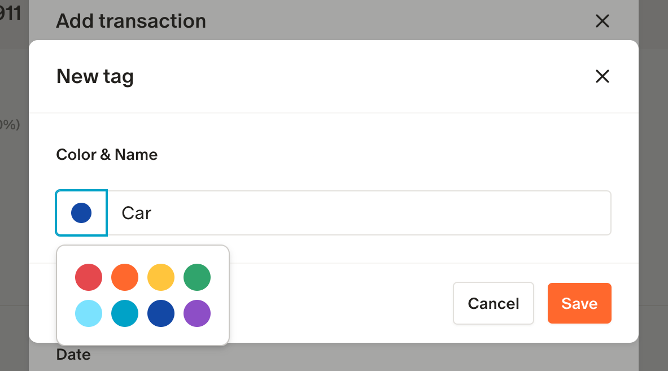Click the Add transaction title
668x371 pixels.
point(131,21)
